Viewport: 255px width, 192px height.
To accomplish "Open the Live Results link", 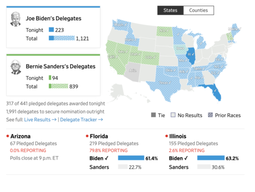I will click(x=40, y=120).
